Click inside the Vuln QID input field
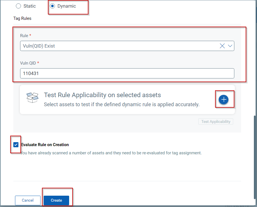The width and height of the screenshot is (257, 207). [x=127, y=73]
